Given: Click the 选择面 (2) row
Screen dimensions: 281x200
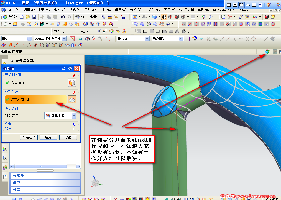Looking at the screenshot, I should click(36, 83).
